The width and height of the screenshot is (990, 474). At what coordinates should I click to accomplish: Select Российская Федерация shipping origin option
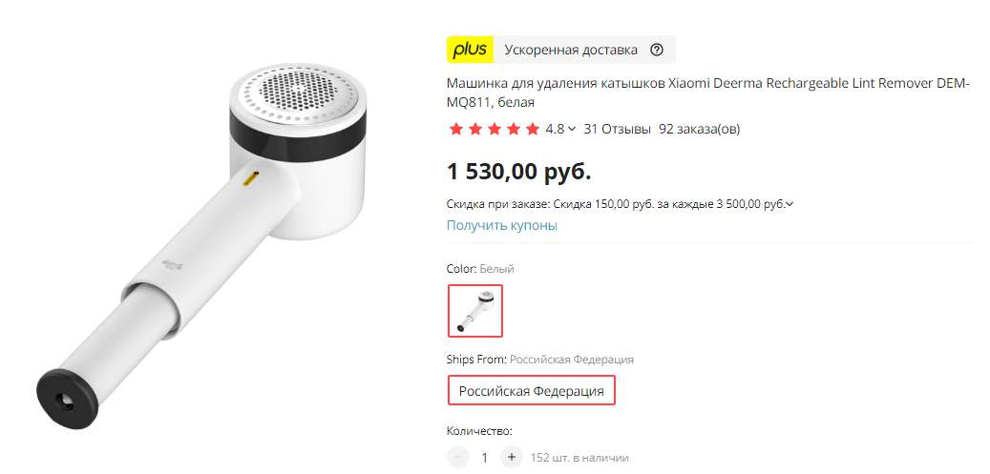click(532, 391)
